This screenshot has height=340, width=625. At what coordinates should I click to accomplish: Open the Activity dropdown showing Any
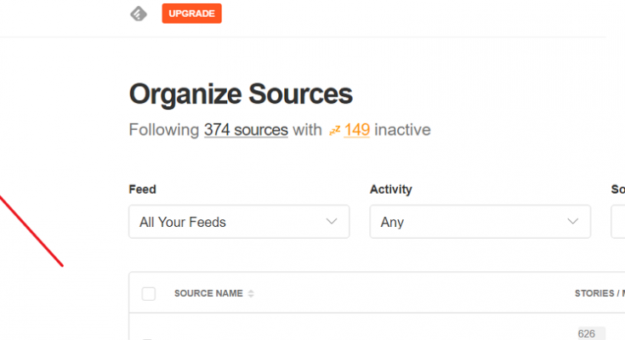click(x=480, y=222)
